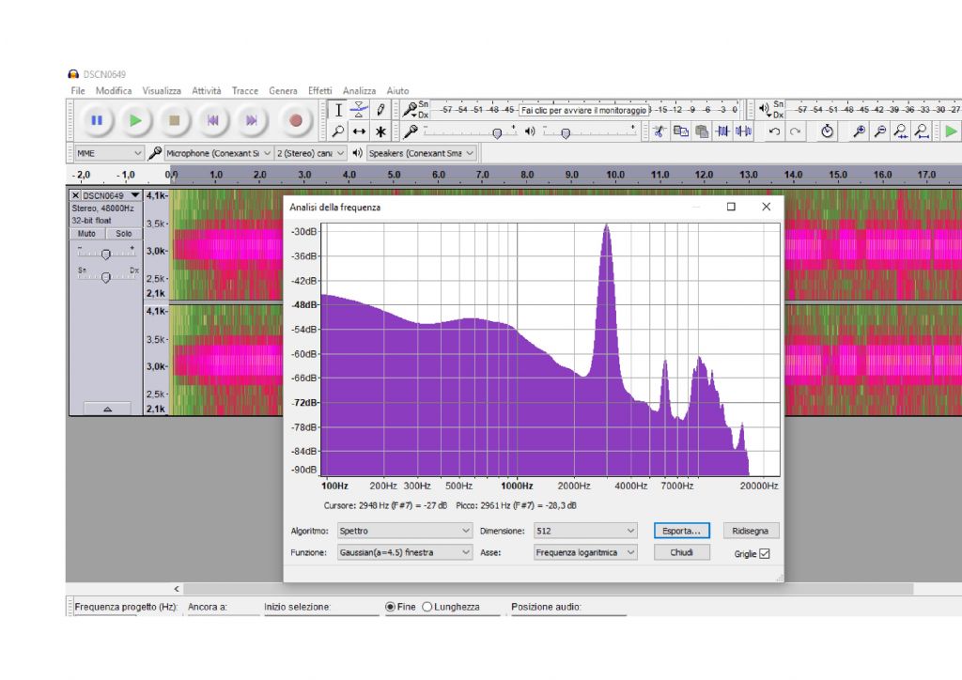This screenshot has width=962, height=680.
Task: Click the horizontal scrollbar left arrow
Action: (x=177, y=589)
